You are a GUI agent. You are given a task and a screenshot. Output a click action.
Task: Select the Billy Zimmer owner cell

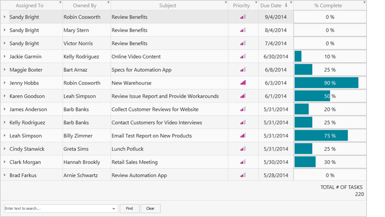tap(87, 136)
